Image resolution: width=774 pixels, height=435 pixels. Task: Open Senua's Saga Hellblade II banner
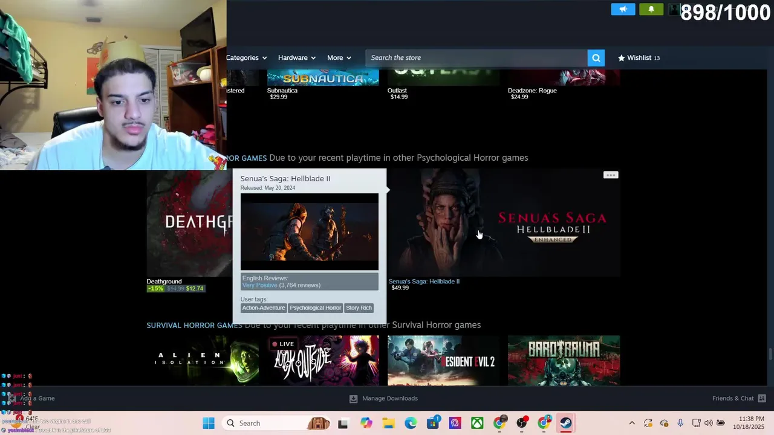click(x=504, y=224)
